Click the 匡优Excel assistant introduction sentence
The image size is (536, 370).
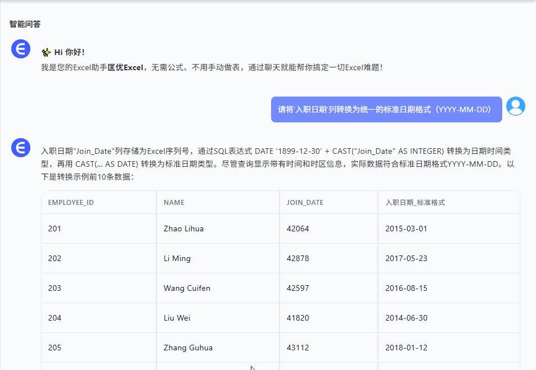pyautogui.click(x=211, y=67)
